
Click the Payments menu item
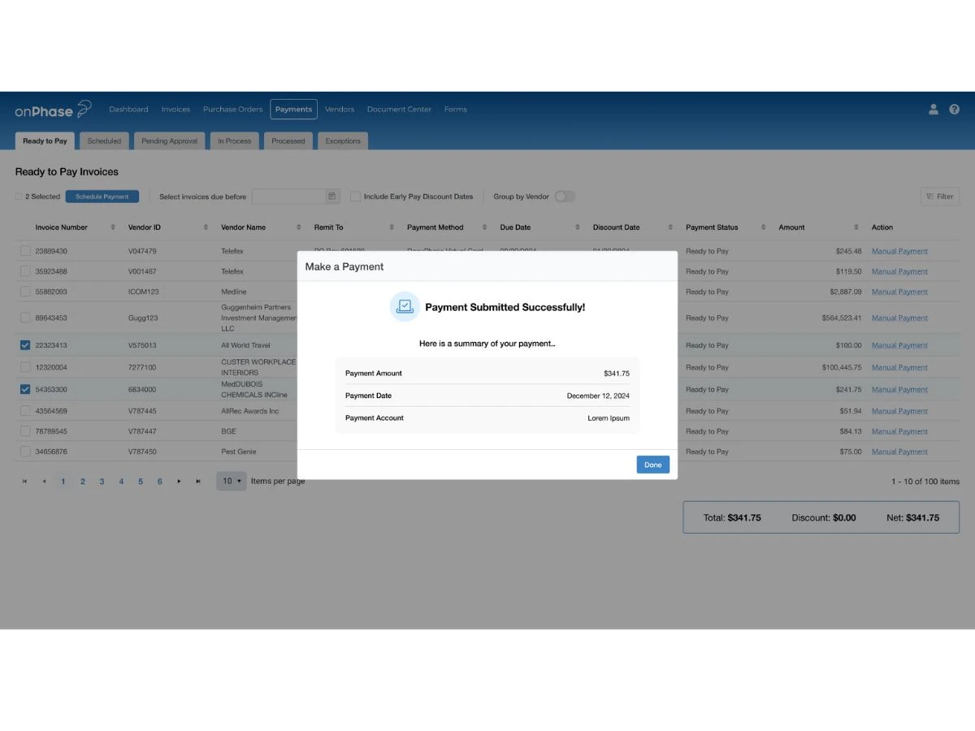pyautogui.click(x=293, y=110)
